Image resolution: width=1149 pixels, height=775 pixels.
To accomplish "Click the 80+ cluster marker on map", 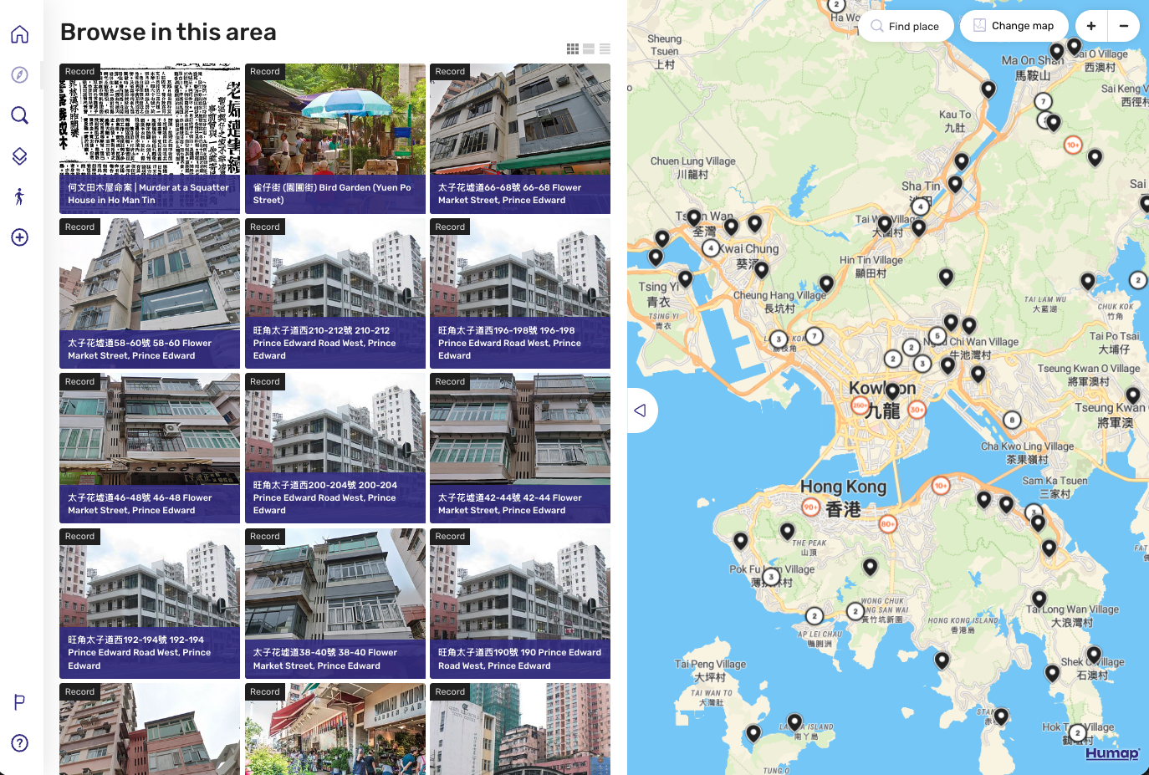I will point(888,524).
